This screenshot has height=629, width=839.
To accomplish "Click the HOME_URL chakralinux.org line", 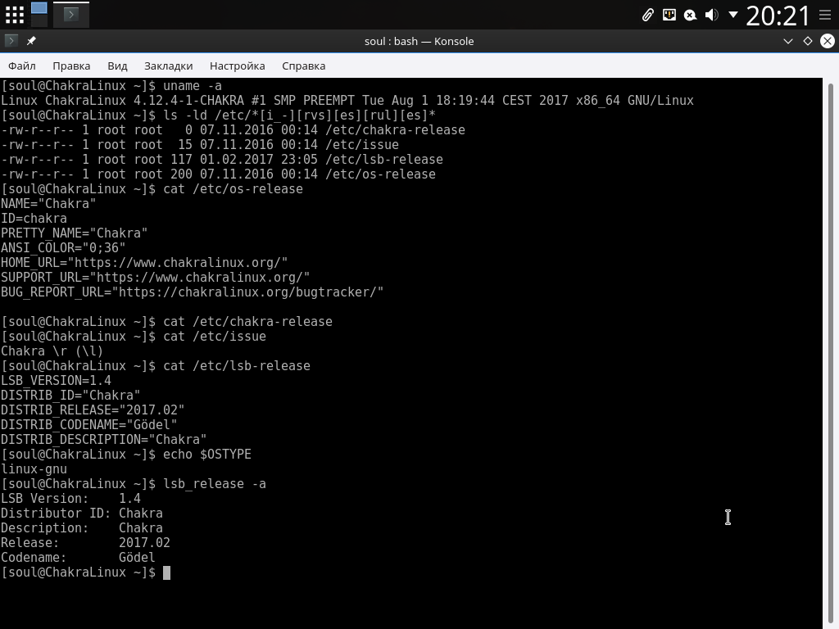I will [144, 263].
